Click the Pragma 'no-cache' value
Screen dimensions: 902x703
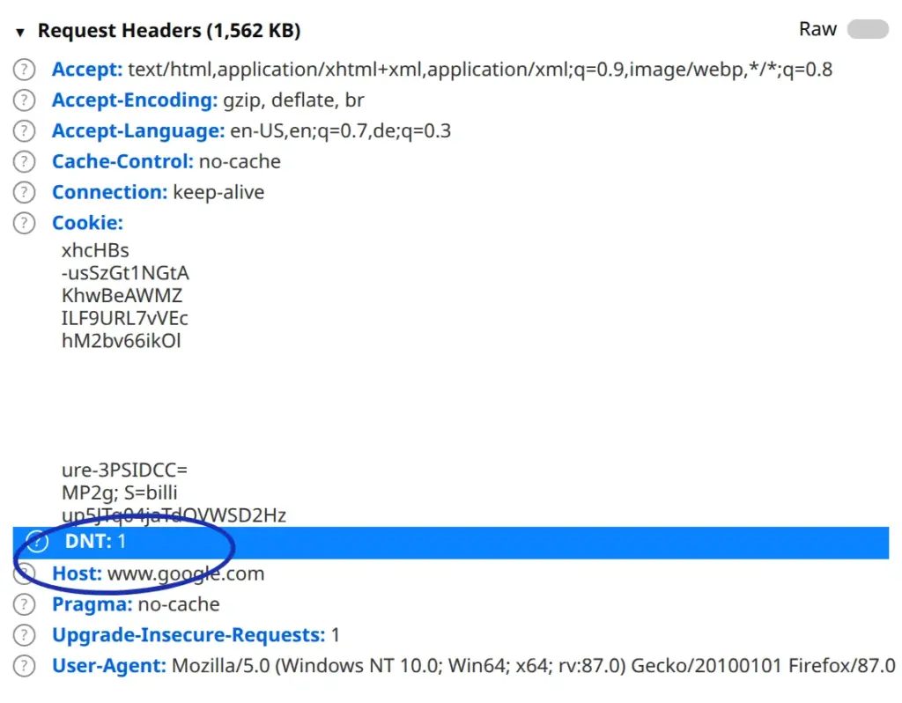(x=179, y=604)
